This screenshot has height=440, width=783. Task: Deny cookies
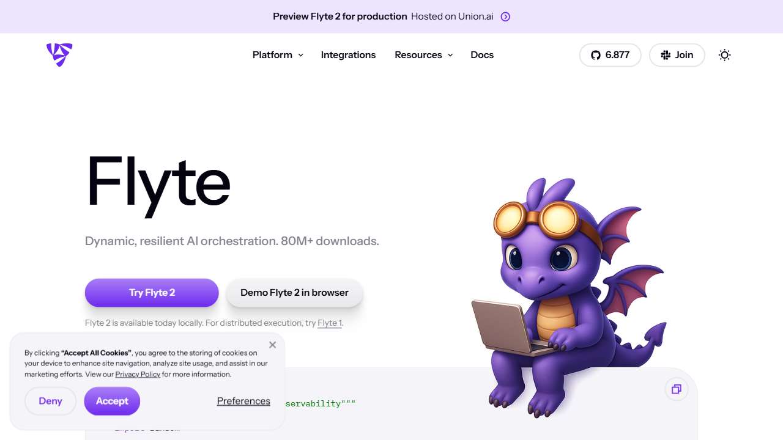pos(50,401)
